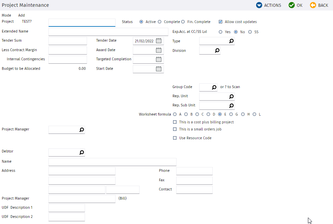Focus the Tender Sum field
Viewport: 333px width, 224px height.
tap(68, 41)
